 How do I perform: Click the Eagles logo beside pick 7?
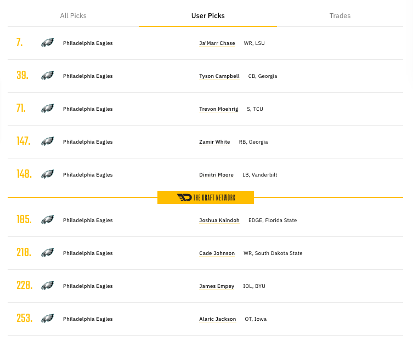pyautogui.click(x=47, y=43)
